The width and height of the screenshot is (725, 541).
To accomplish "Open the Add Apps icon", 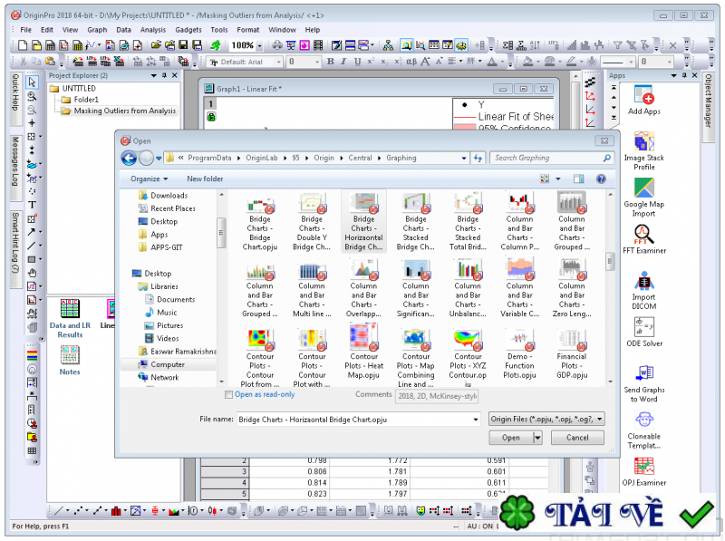I will click(x=644, y=101).
